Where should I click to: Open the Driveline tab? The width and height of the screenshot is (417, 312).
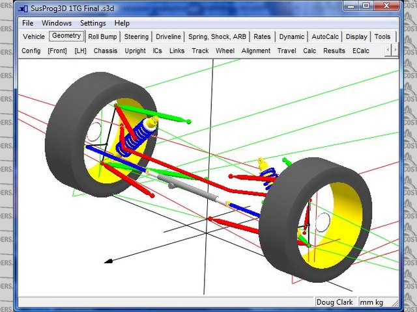click(168, 36)
